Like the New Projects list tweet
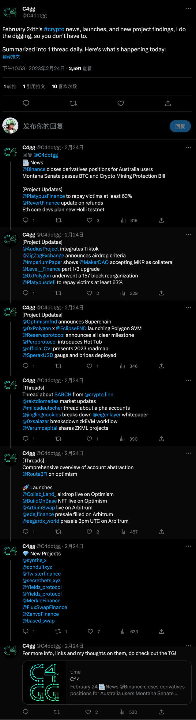The height and width of the screenshot is (720, 196). click(90, 631)
